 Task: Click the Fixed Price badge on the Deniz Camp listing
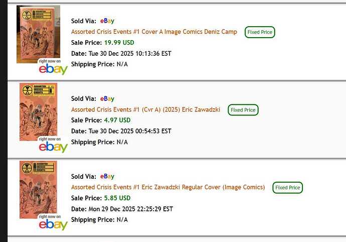pos(260,32)
